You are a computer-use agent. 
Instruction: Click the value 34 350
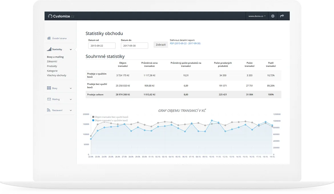[223, 75]
